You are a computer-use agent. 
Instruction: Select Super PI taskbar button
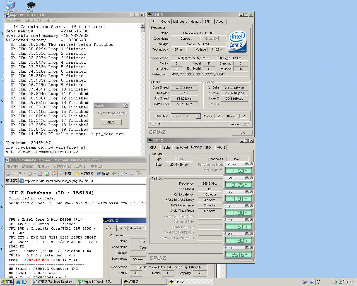[x=99, y=282]
